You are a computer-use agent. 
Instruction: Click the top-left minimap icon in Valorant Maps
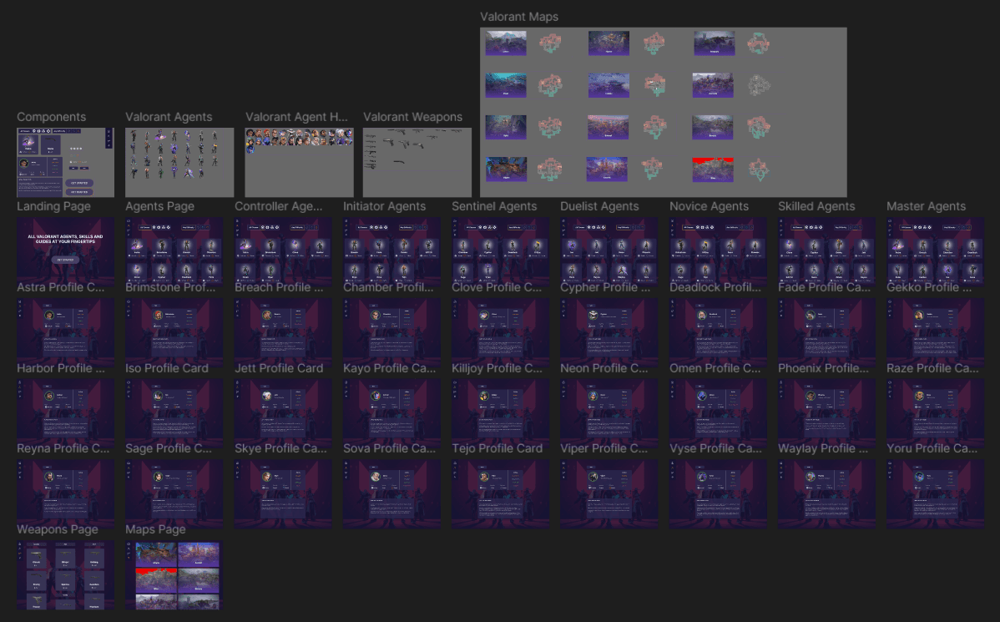pyautogui.click(x=550, y=43)
